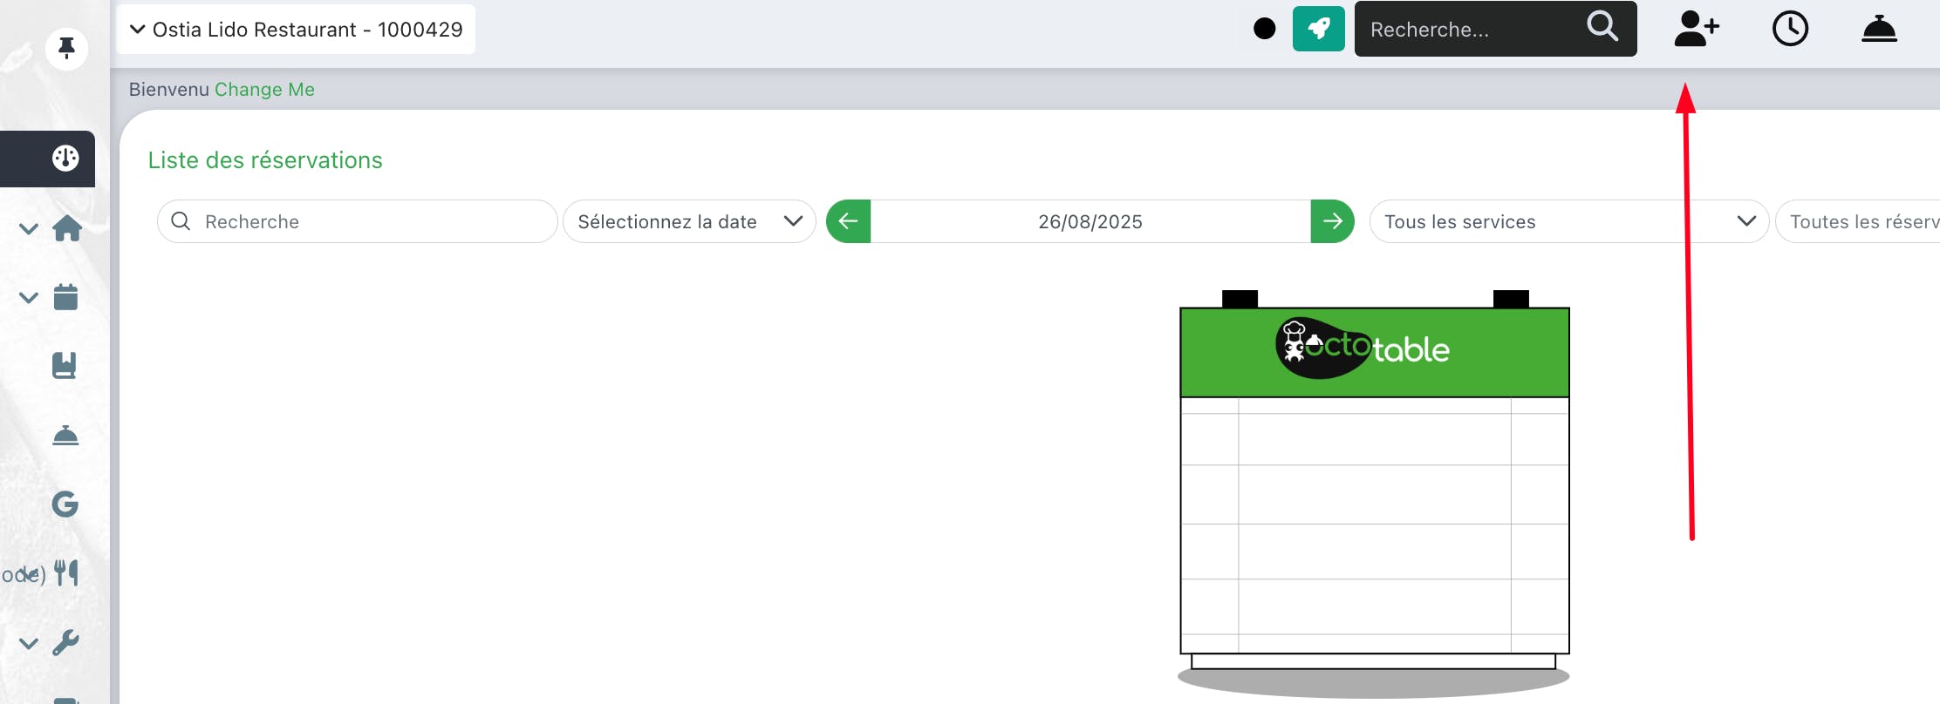Open the Google G sidebar icon
1940x704 pixels.
[65, 504]
